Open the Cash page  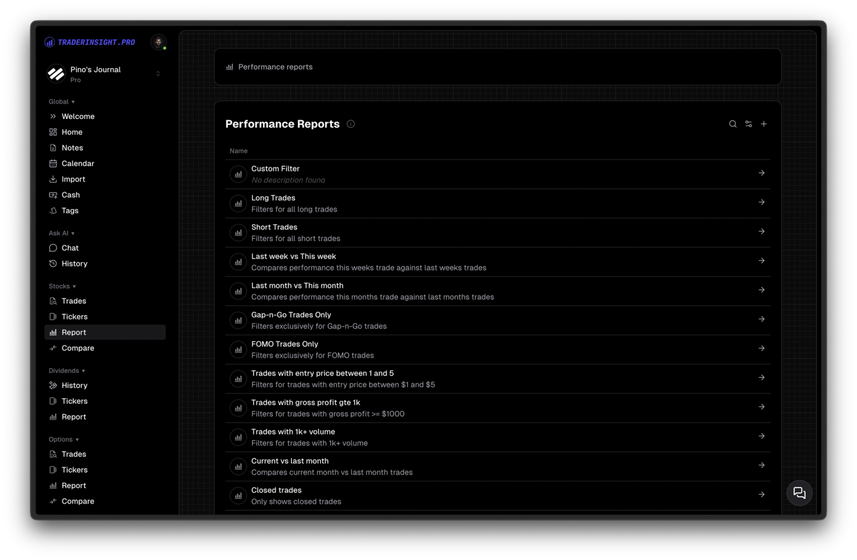pos(105,195)
